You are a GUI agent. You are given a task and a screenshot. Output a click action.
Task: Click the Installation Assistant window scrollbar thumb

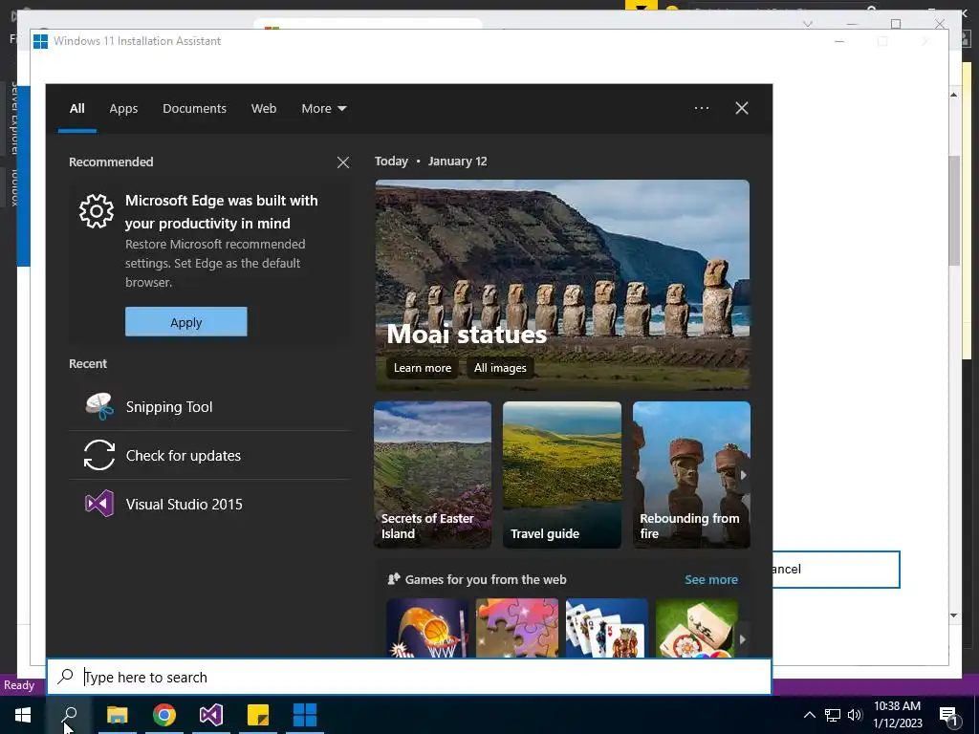(x=954, y=210)
